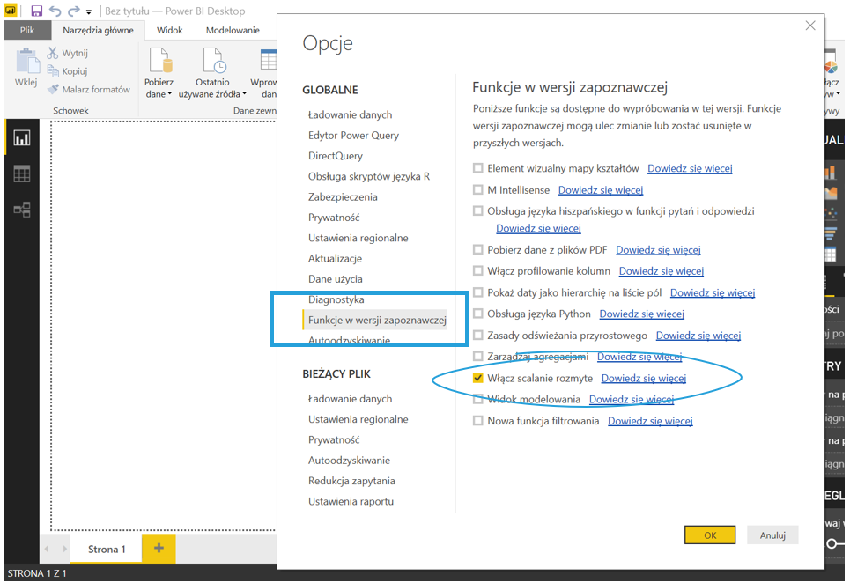Switch to Data table view icon

[x=21, y=174]
